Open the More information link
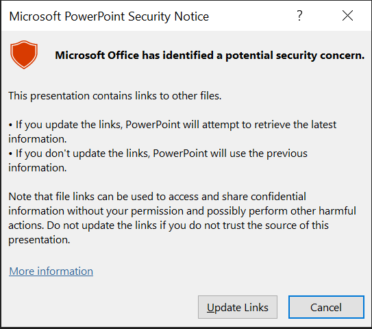This screenshot has width=372, height=329. click(51, 271)
